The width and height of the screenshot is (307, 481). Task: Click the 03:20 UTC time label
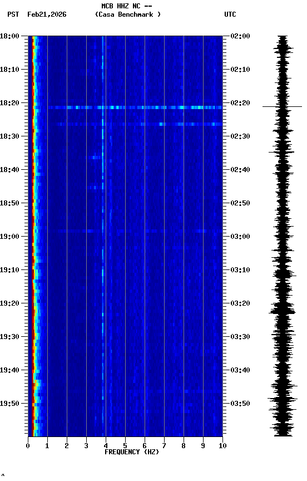[x=240, y=303]
